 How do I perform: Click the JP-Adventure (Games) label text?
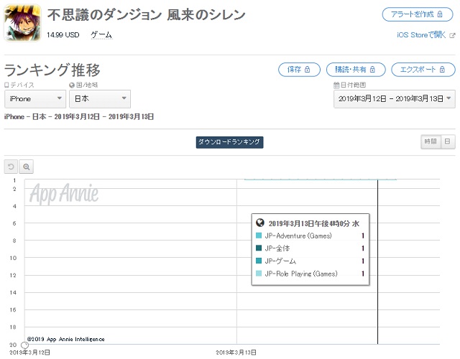click(x=298, y=236)
